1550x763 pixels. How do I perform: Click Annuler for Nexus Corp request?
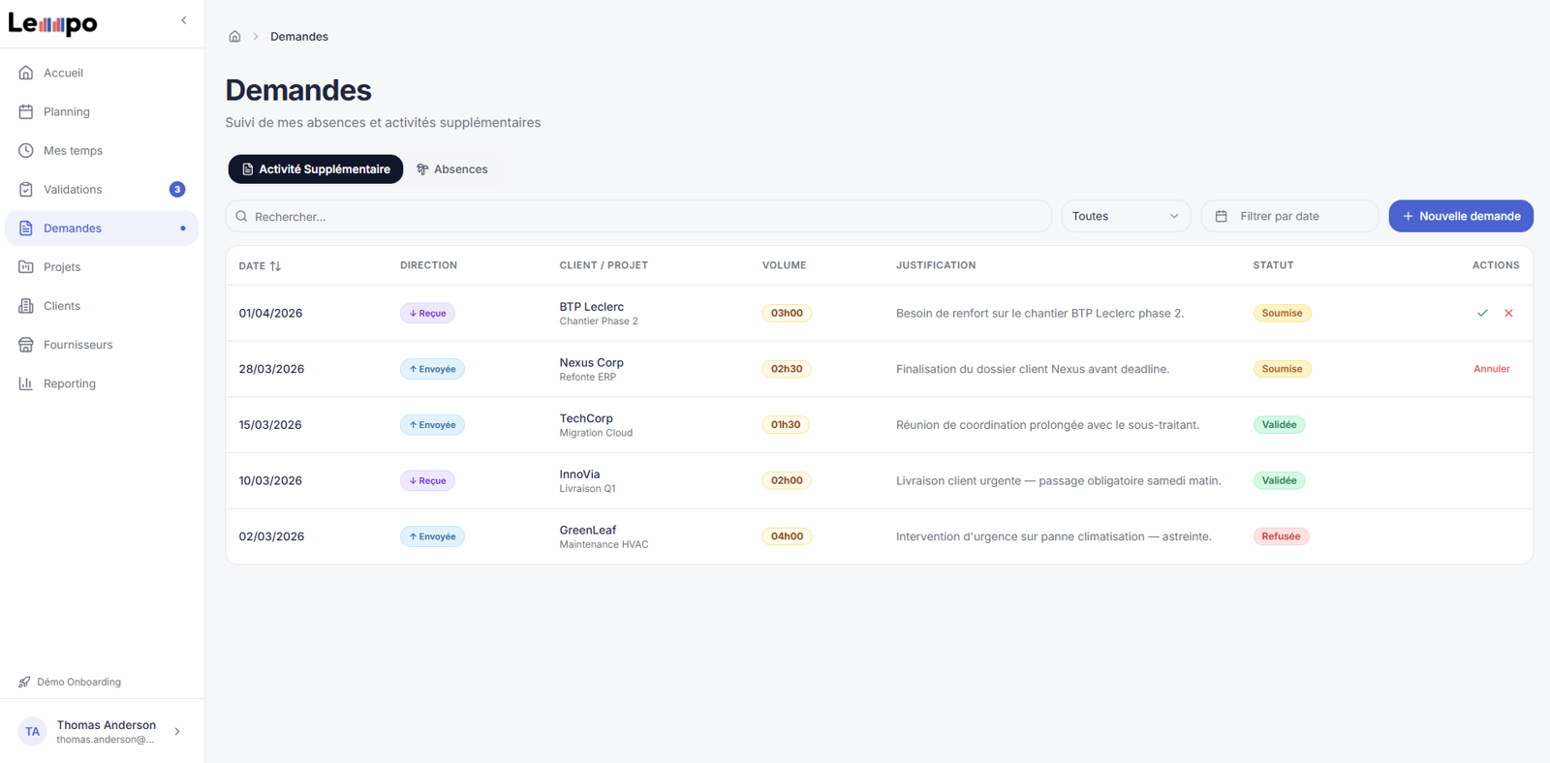coord(1492,369)
